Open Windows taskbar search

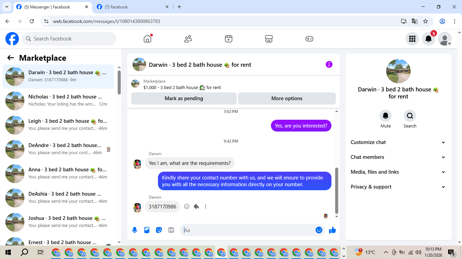tap(24, 252)
